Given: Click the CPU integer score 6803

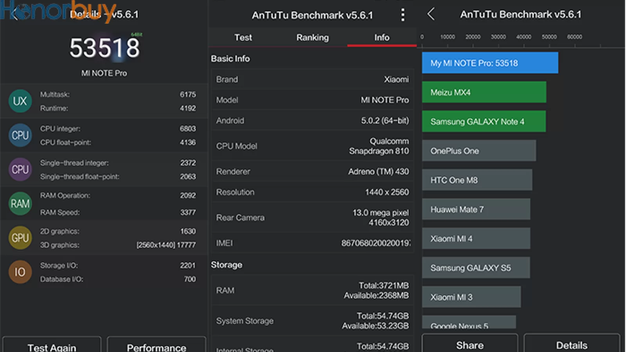Looking at the screenshot, I should (188, 129).
